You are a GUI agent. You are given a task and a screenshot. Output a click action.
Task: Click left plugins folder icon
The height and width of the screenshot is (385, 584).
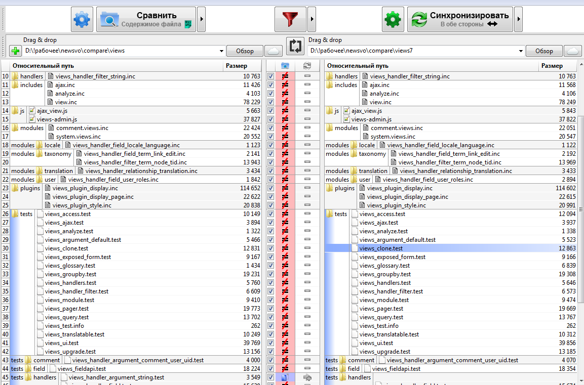point(15,188)
